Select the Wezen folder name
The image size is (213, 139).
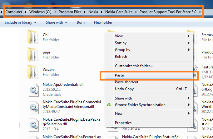pos(48,70)
